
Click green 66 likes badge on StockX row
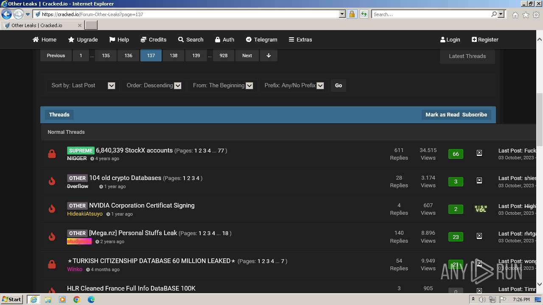click(456, 154)
